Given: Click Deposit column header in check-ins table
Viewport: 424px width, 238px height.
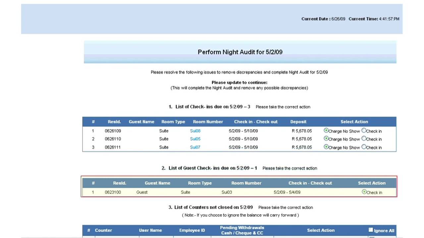Looking at the screenshot, I should pos(298,122).
